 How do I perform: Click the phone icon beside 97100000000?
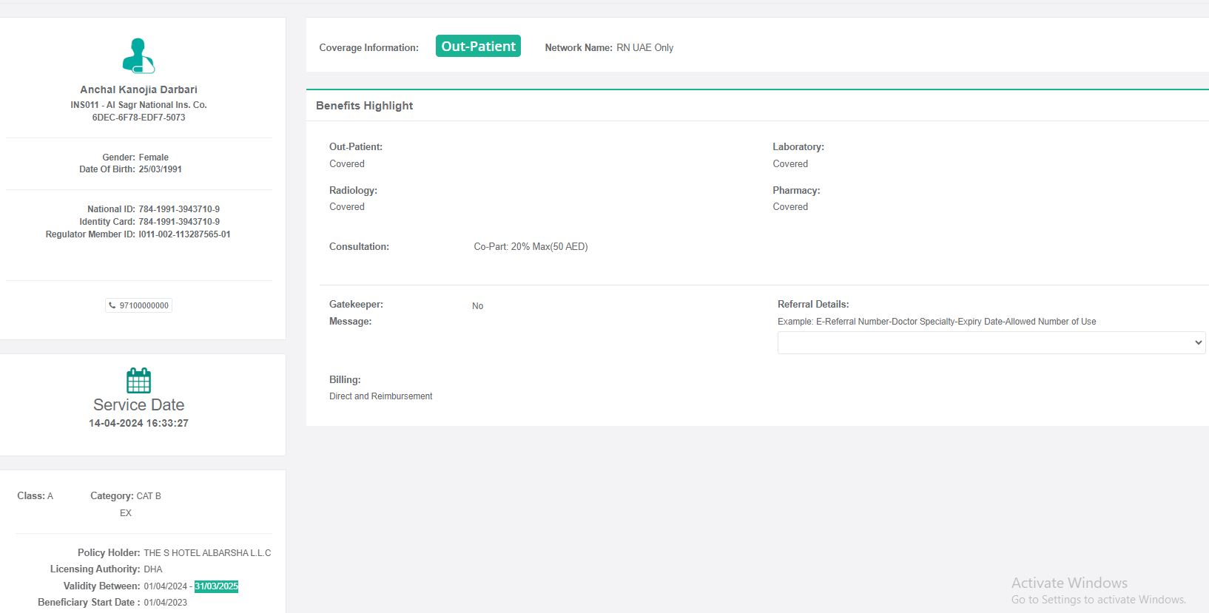[112, 305]
